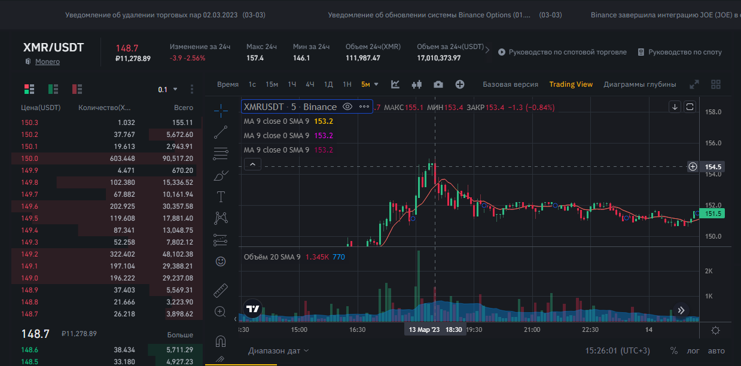This screenshot has width=741, height=366.
Task: Expand the Диапазон дат date range menu
Action: tap(279, 350)
